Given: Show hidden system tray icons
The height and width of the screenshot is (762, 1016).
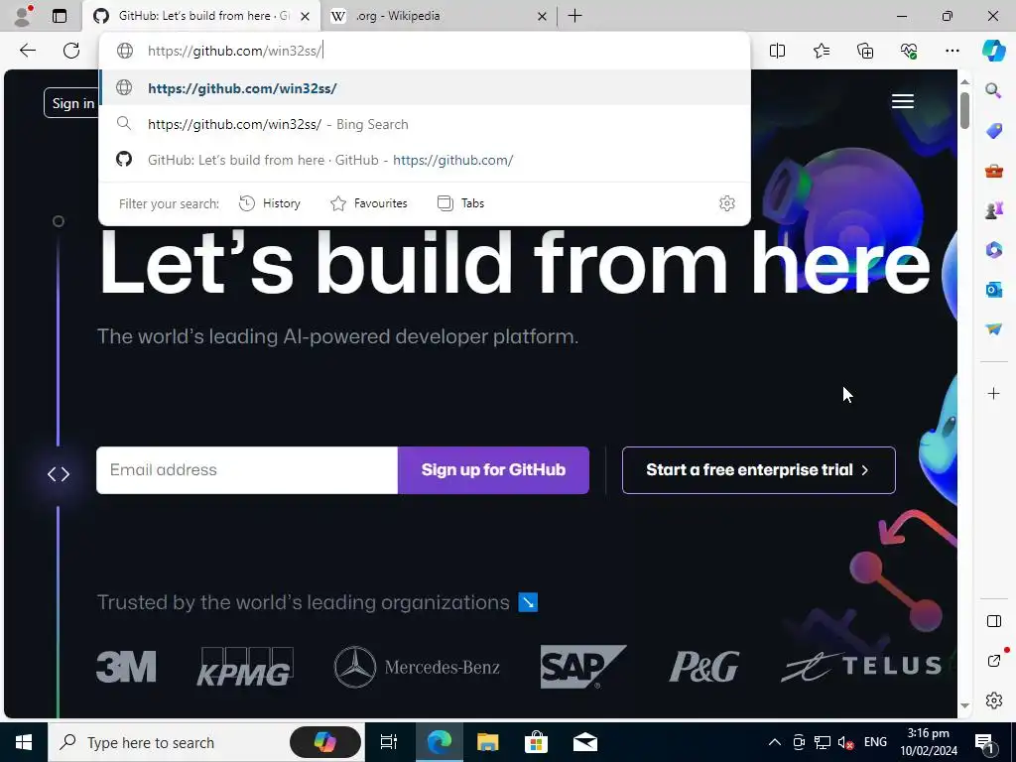Looking at the screenshot, I should point(774,742).
